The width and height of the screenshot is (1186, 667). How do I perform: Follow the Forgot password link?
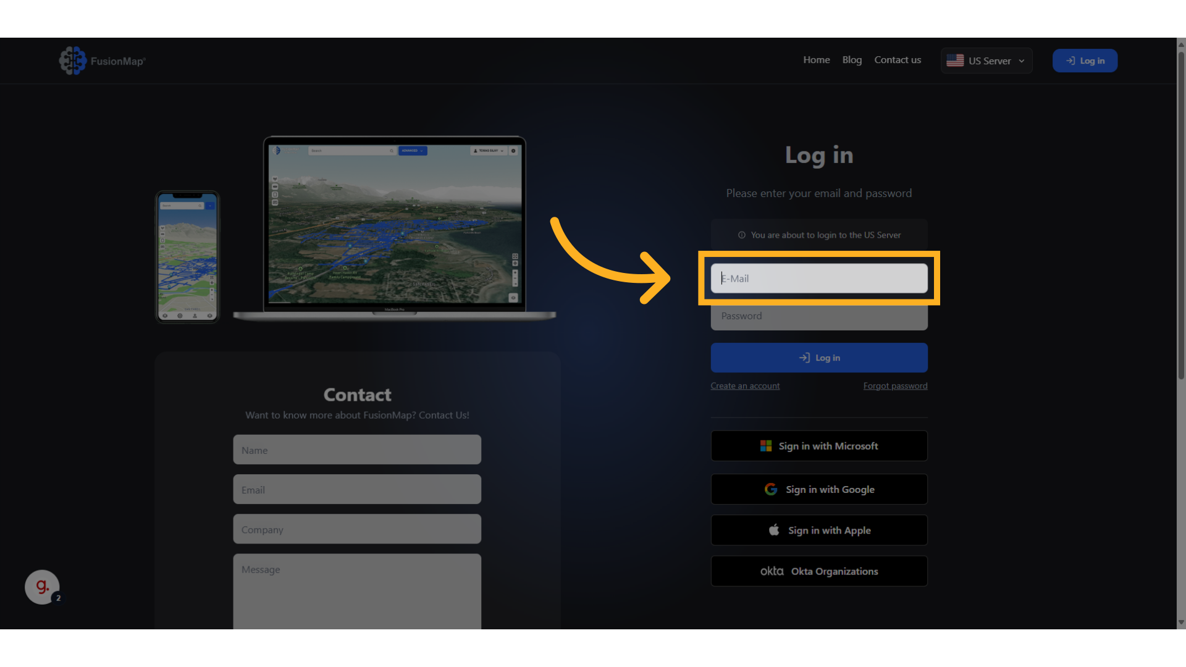895,386
